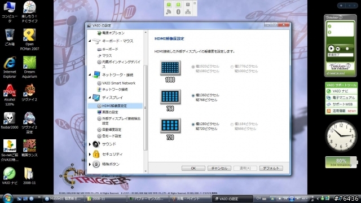Viewport: 361px width, 203px height.
Task: Expand the 特殊ボタン category arrow
Action: coord(90,164)
